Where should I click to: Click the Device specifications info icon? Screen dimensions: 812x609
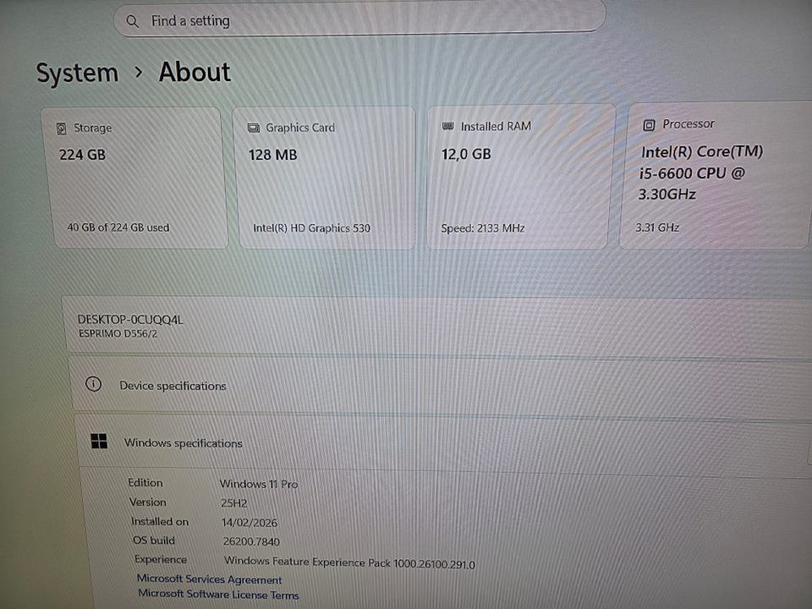tap(93, 384)
